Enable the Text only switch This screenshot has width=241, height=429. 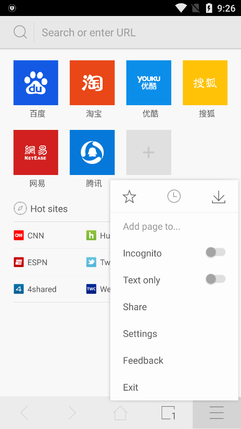pos(215,279)
